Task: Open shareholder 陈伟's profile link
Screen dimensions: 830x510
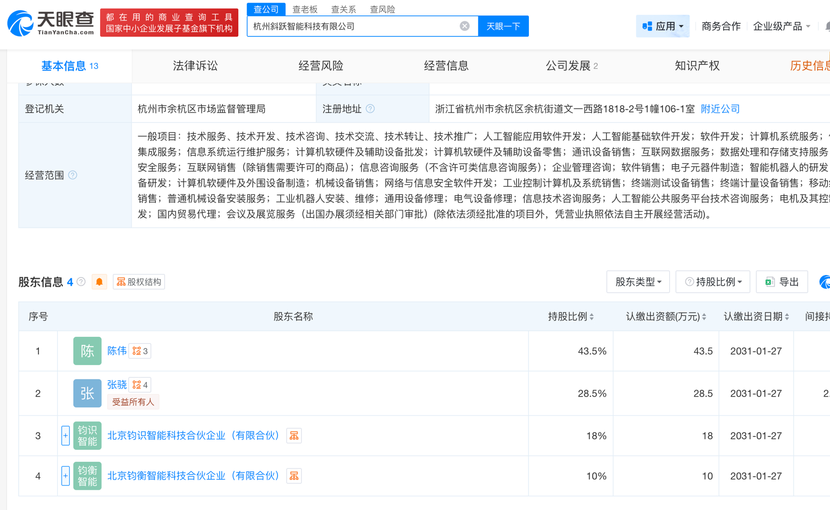Action: click(116, 350)
